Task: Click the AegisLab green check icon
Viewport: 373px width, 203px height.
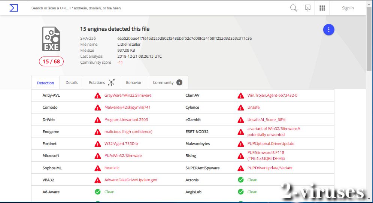Action: pyautogui.click(x=241, y=192)
